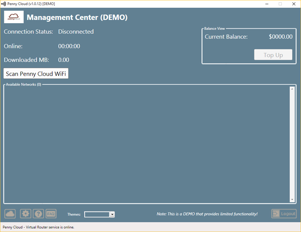Click the '0.00' downloaded MB value

[63, 60]
